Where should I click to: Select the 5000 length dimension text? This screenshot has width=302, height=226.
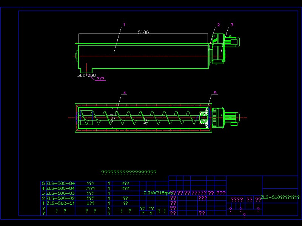(x=143, y=32)
